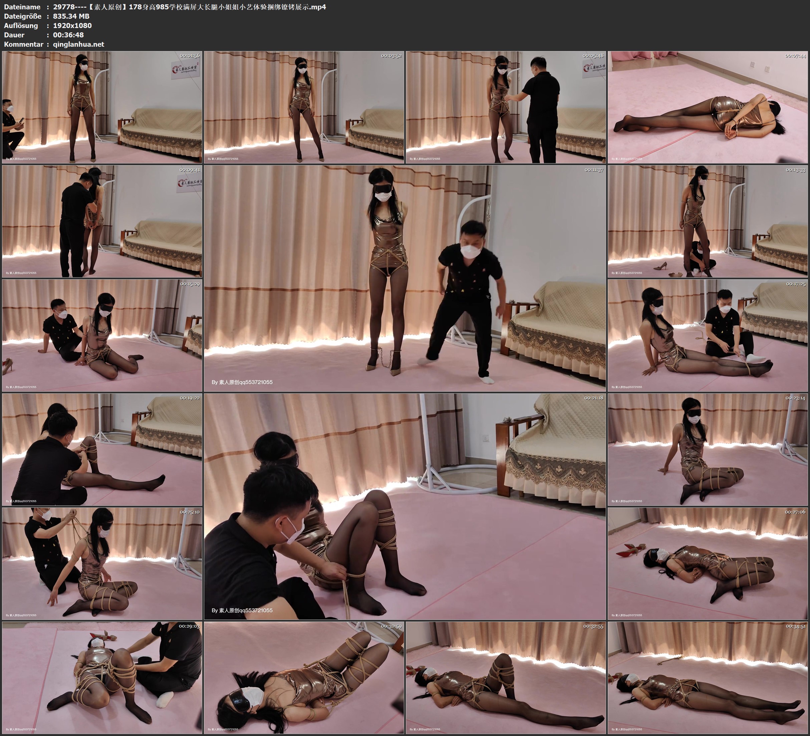
Task: Click the Dateiname filename text line
Action: pos(189,7)
